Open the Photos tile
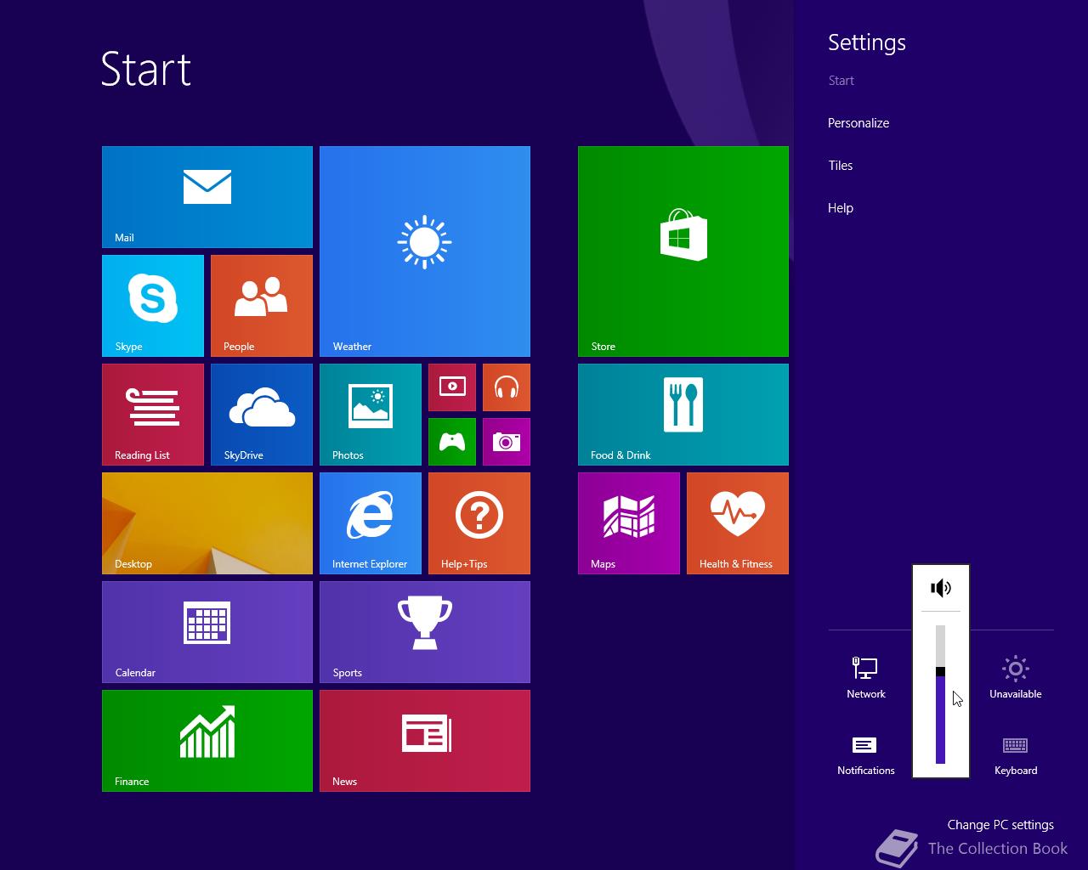This screenshot has height=870, width=1088. point(371,415)
